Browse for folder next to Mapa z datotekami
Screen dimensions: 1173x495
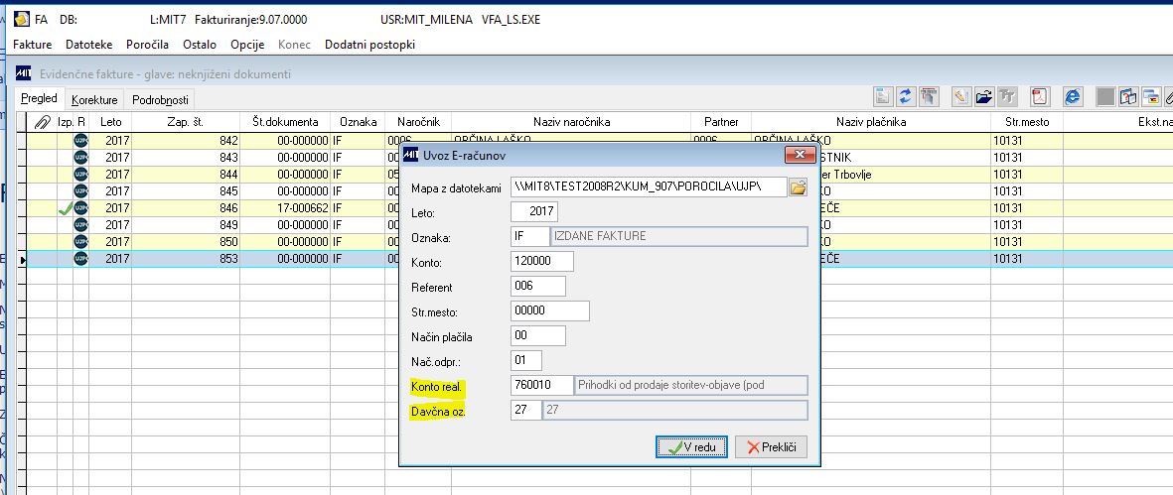coord(799,187)
